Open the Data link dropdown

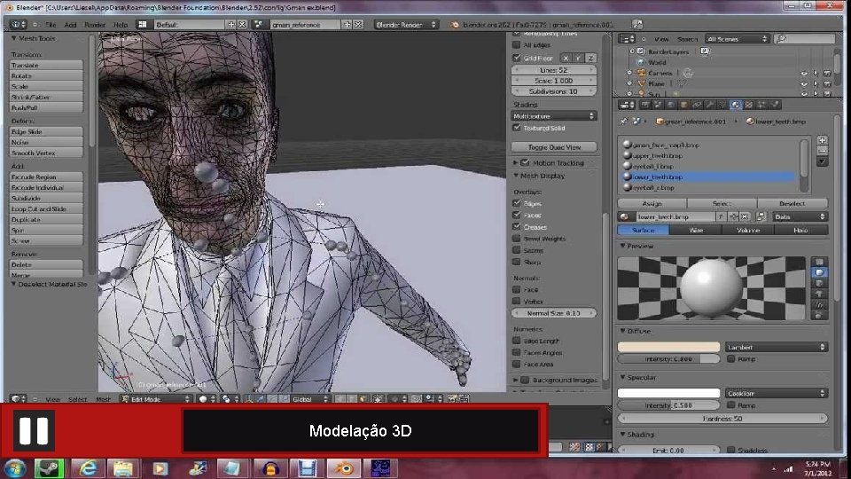(800, 216)
